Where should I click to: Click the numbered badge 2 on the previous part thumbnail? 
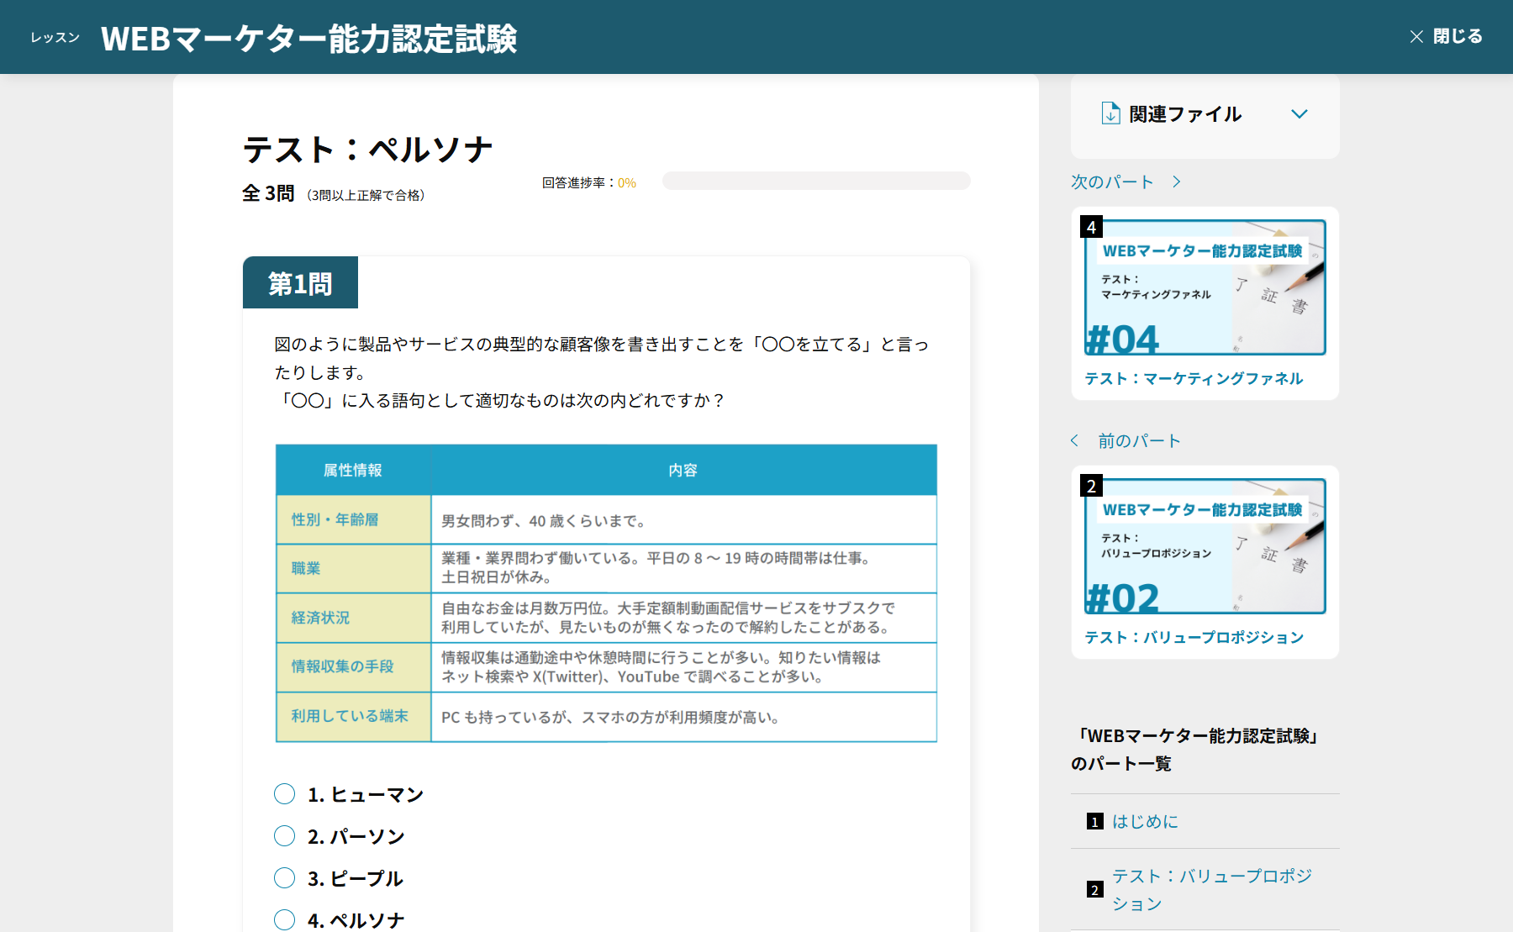pyautogui.click(x=1090, y=485)
